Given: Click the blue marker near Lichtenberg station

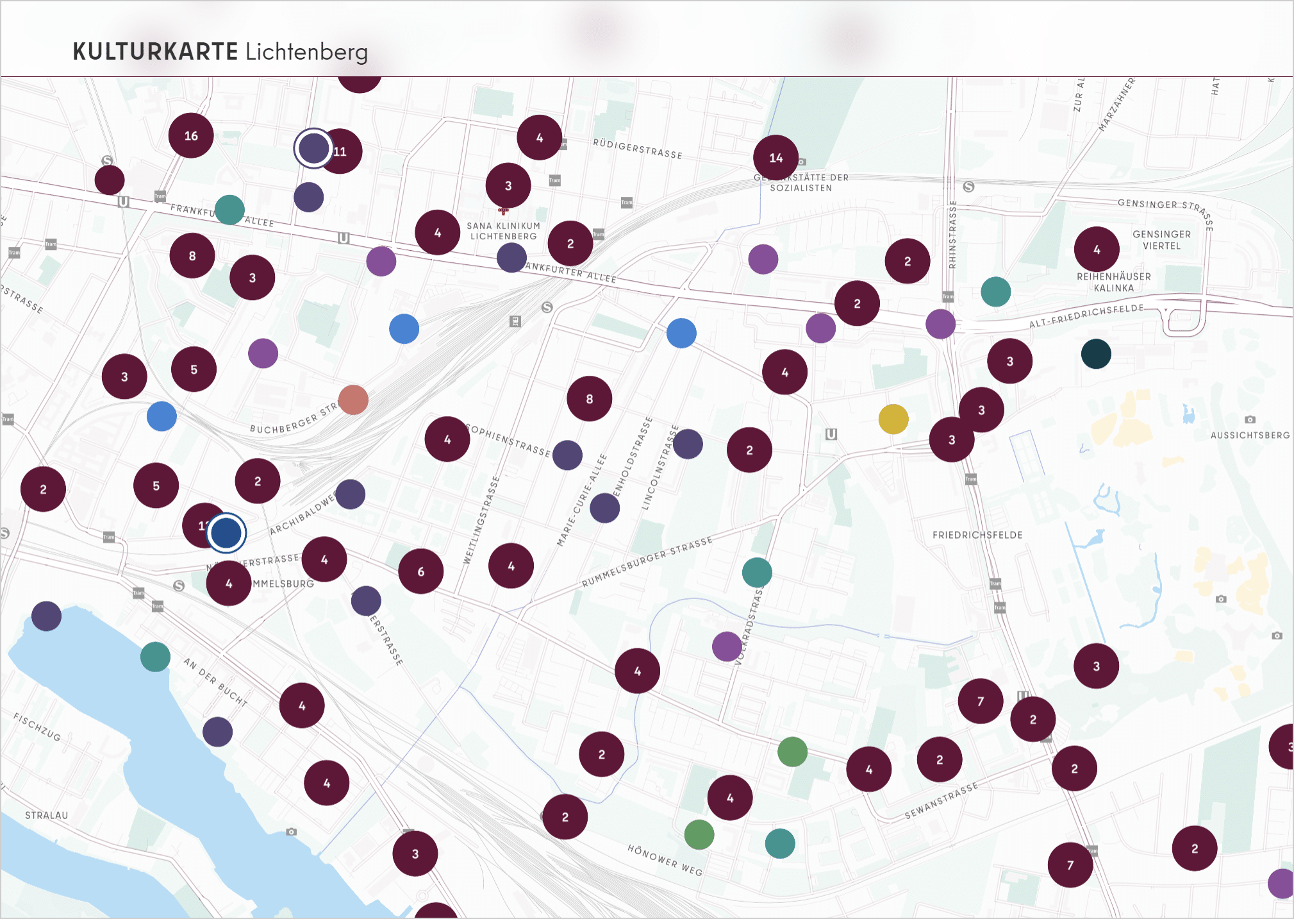Looking at the screenshot, I should [404, 329].
